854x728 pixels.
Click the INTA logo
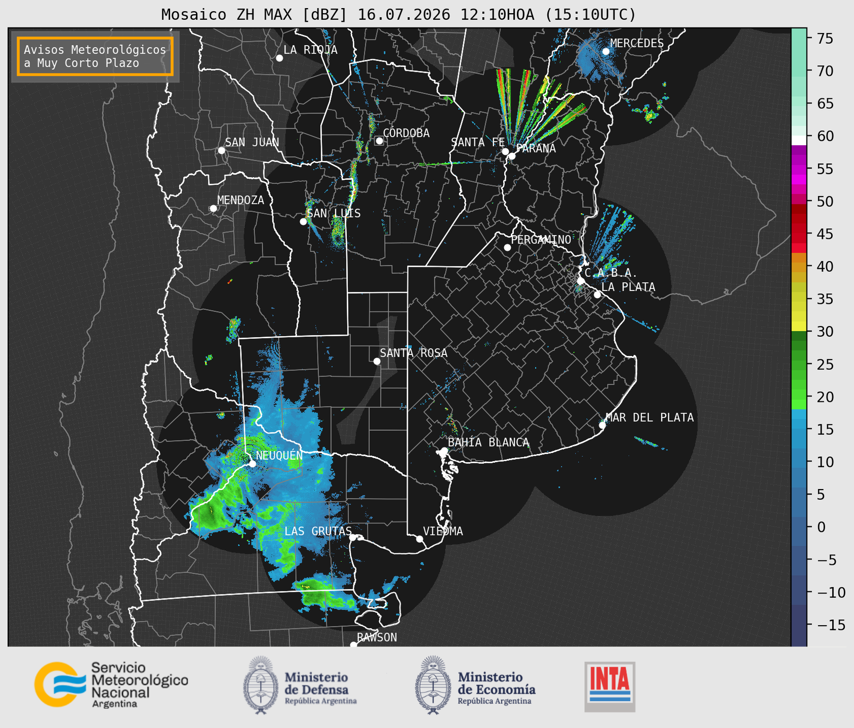[x=609, y=686]
